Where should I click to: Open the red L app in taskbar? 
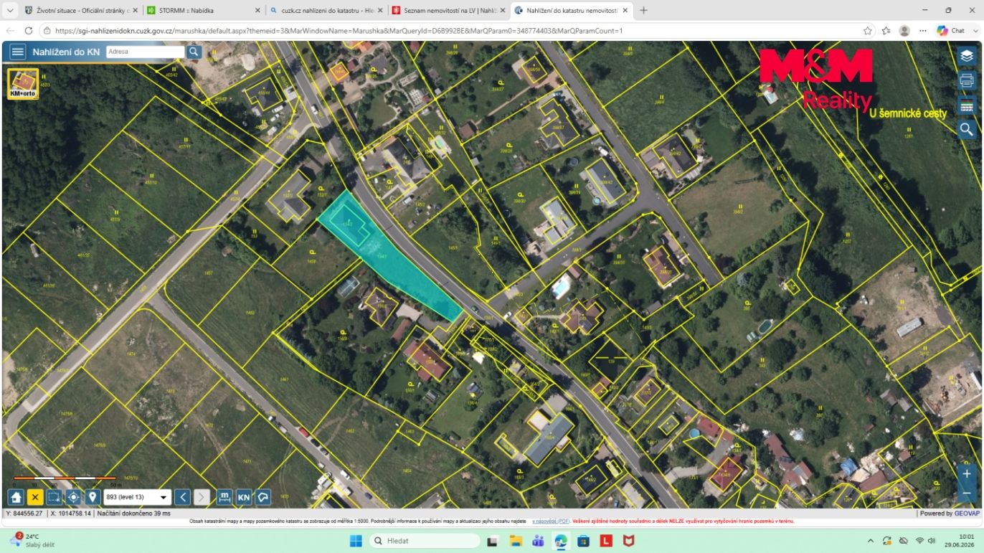606,540
